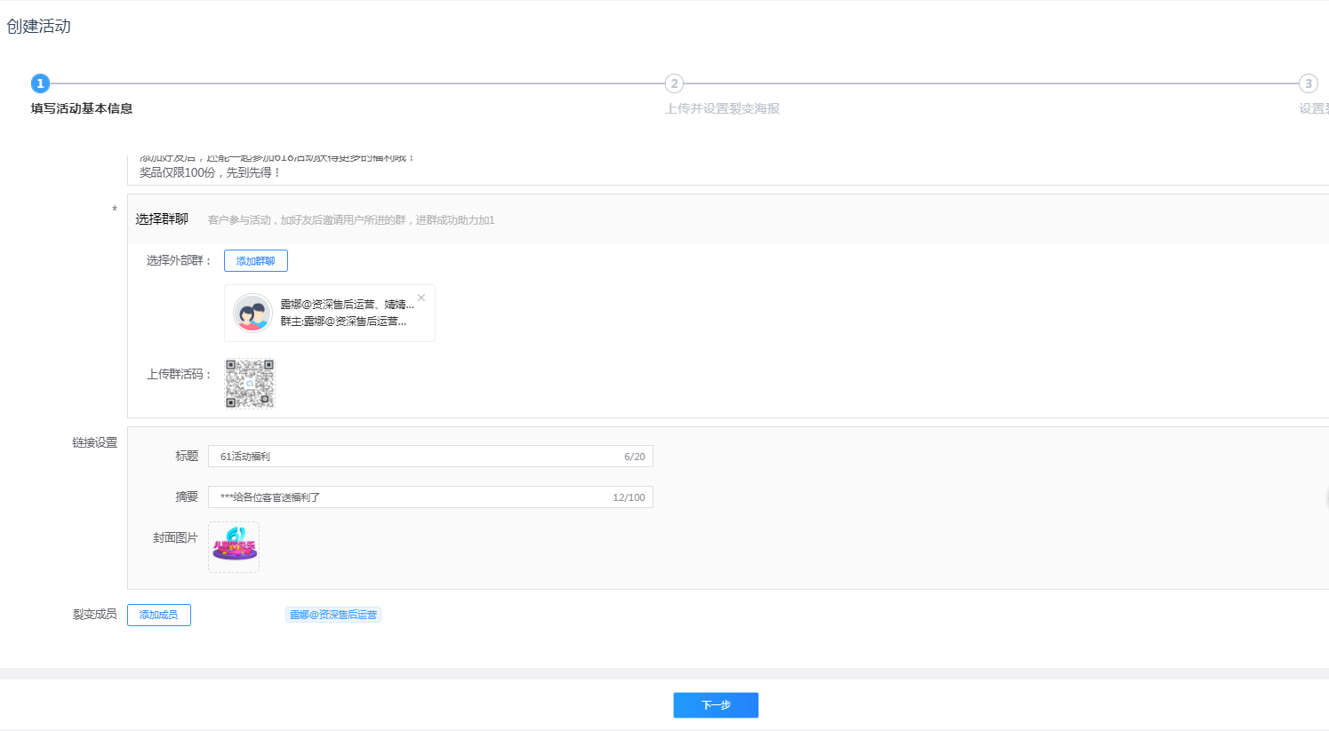The image size is (1329, 731).
Task: Select the 露娜@资深售后运营 member tag
Action: click(x=333, y=615)
